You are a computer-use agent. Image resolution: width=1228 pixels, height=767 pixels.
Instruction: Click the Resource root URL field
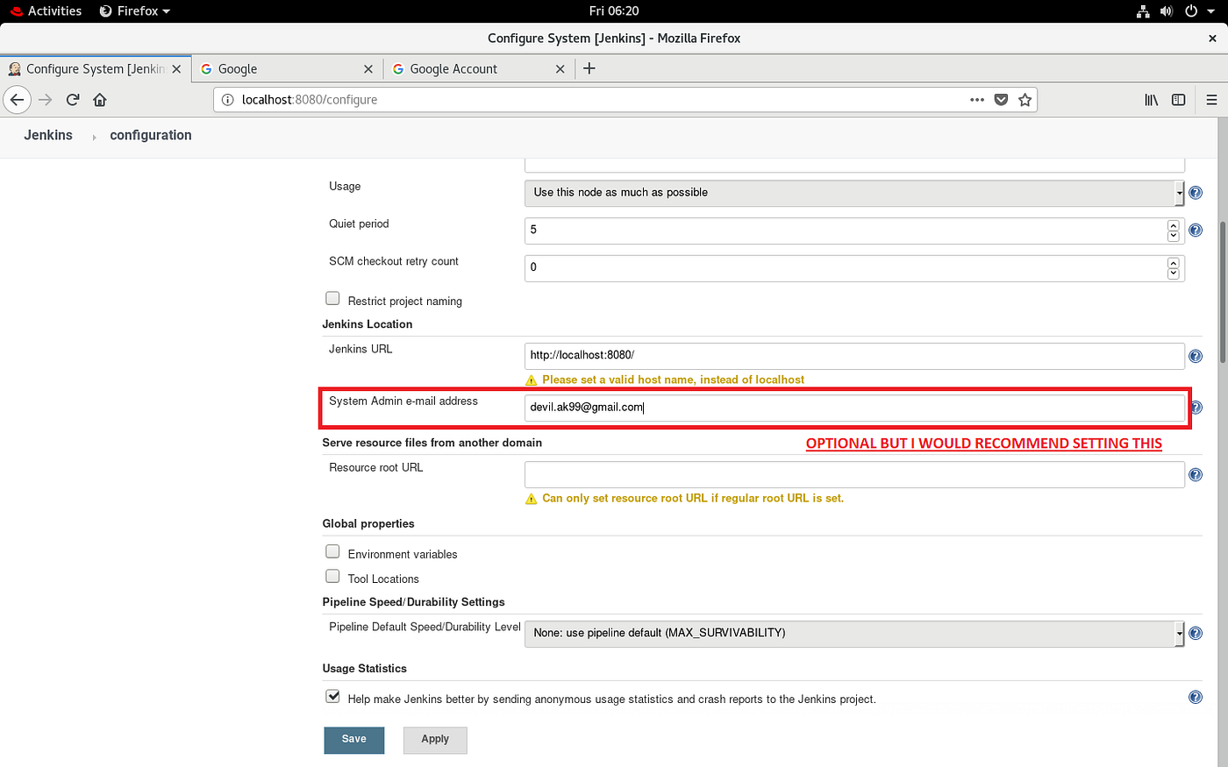point(854,475)
